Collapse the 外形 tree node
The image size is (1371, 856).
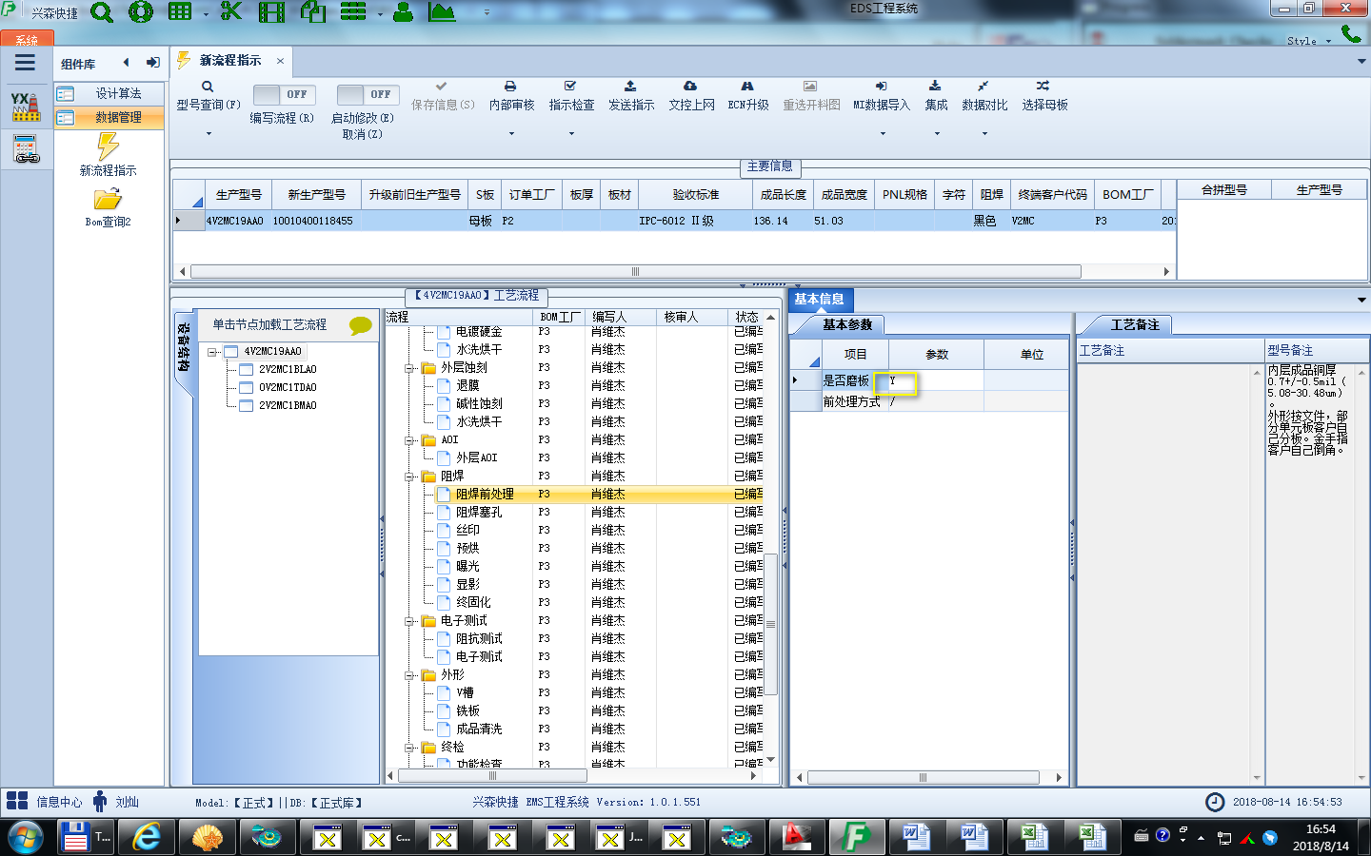(x=409, y=675)
